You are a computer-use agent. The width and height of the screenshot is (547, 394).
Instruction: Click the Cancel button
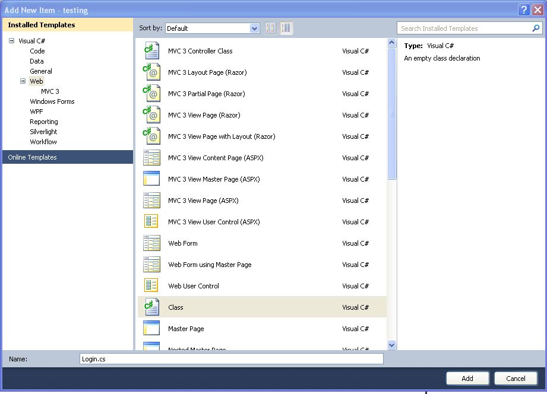point(515,378)
